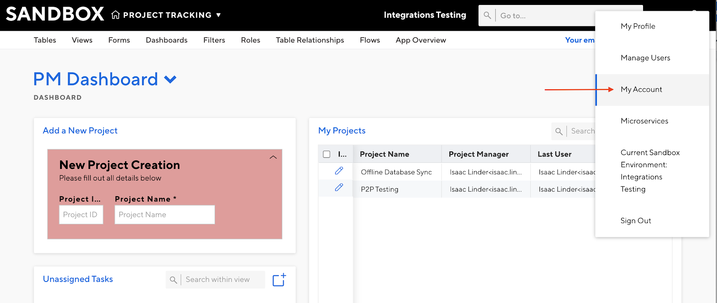Screen dimensions: 717x303
Task: Click the magnifier icon in Go to bar
Action: click(487, 16)
